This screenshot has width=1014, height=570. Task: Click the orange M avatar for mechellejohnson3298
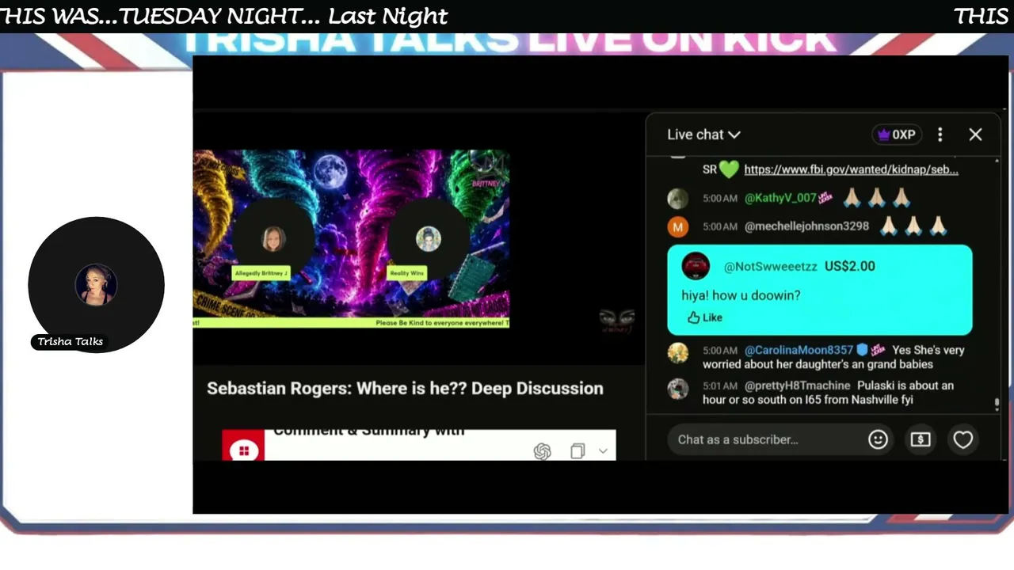[678, 227]
